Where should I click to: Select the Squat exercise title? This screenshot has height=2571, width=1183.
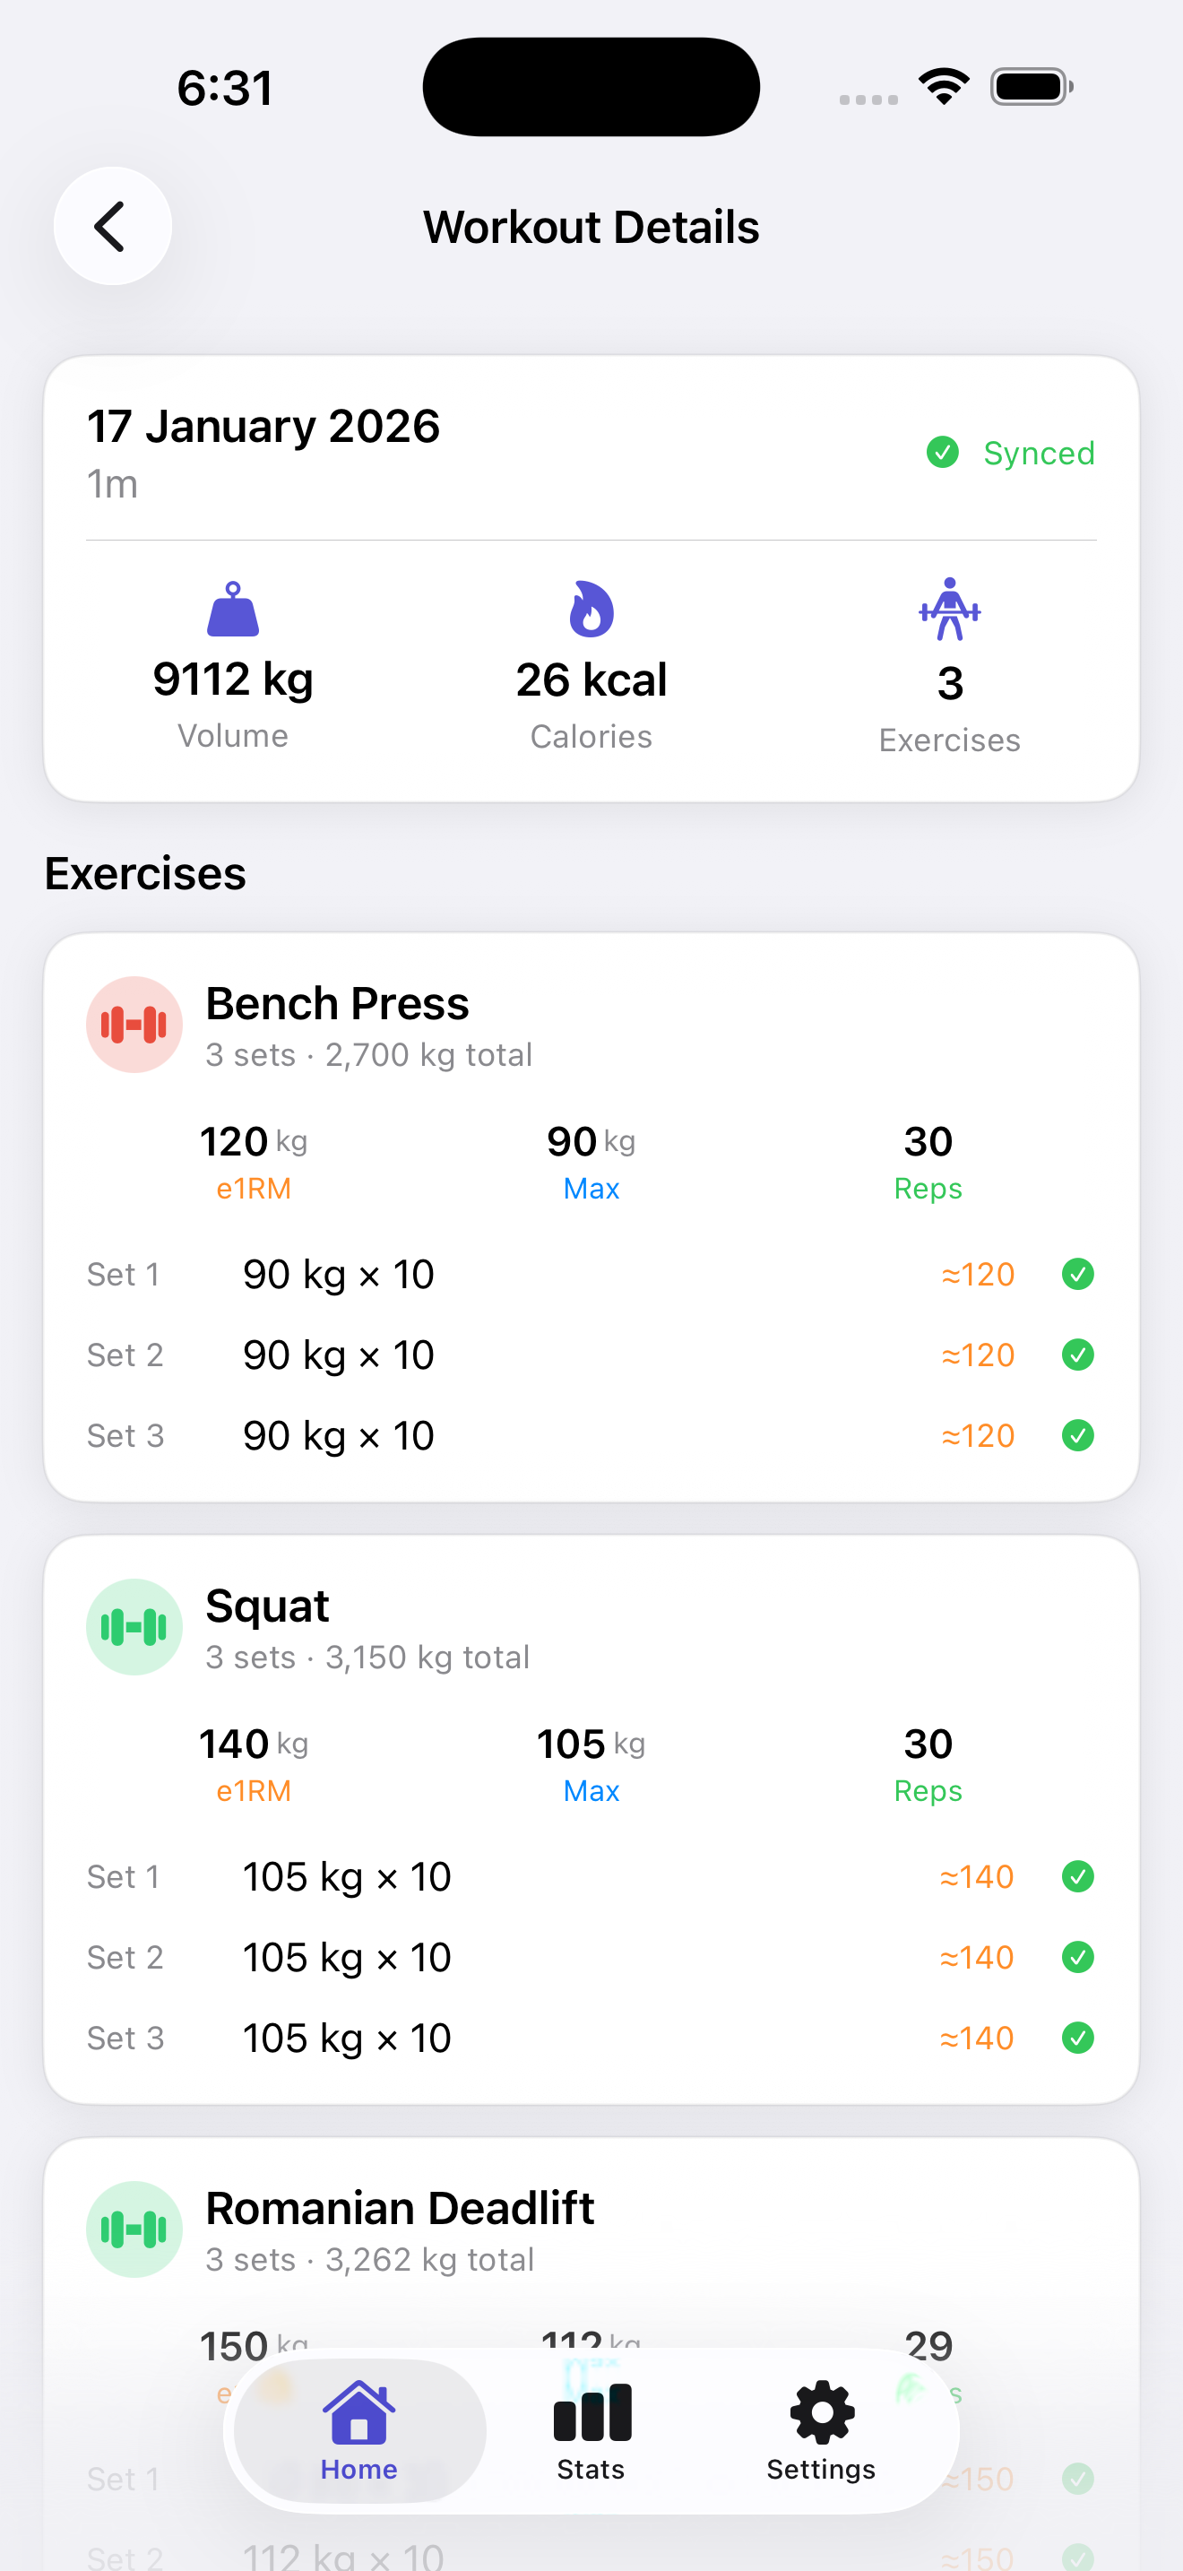coord(267,1606)
